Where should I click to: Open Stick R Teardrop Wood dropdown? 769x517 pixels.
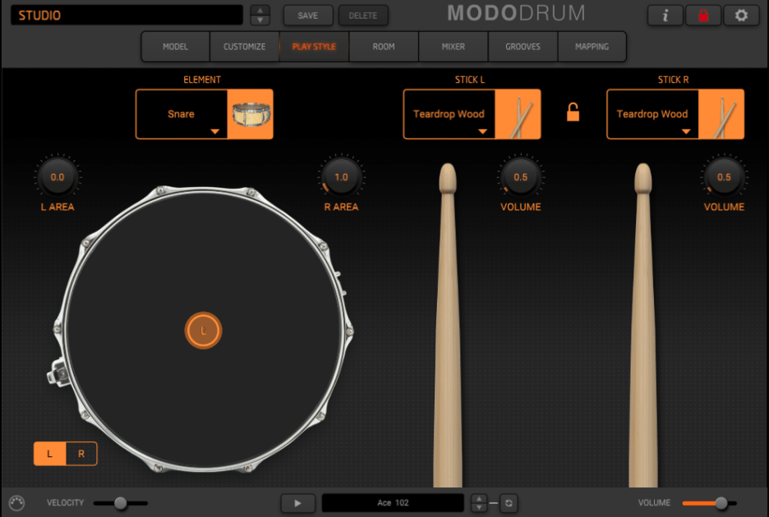(x=653, y=114)
